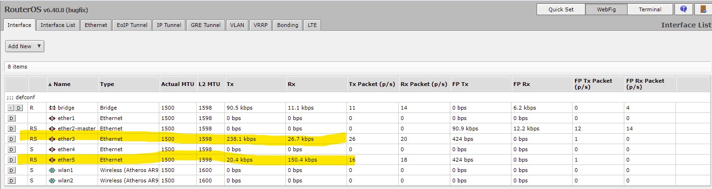Sort by L2 MTU column header

[x=210, y=84]
